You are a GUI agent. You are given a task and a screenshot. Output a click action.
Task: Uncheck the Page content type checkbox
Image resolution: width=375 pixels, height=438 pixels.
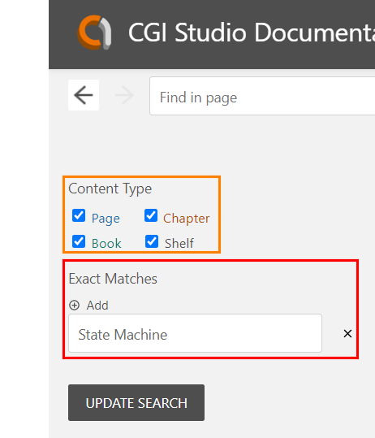pyautogui.click(x=79, y=215)
